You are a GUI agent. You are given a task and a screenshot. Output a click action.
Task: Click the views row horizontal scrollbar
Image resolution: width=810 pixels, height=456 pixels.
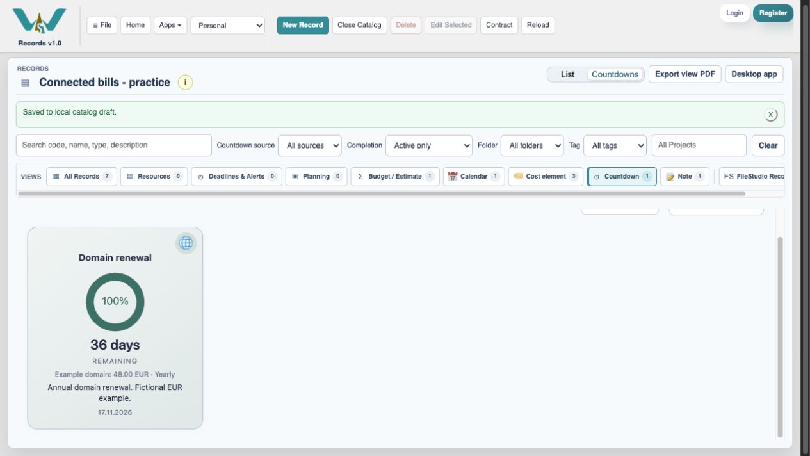(x=382, y=193)
